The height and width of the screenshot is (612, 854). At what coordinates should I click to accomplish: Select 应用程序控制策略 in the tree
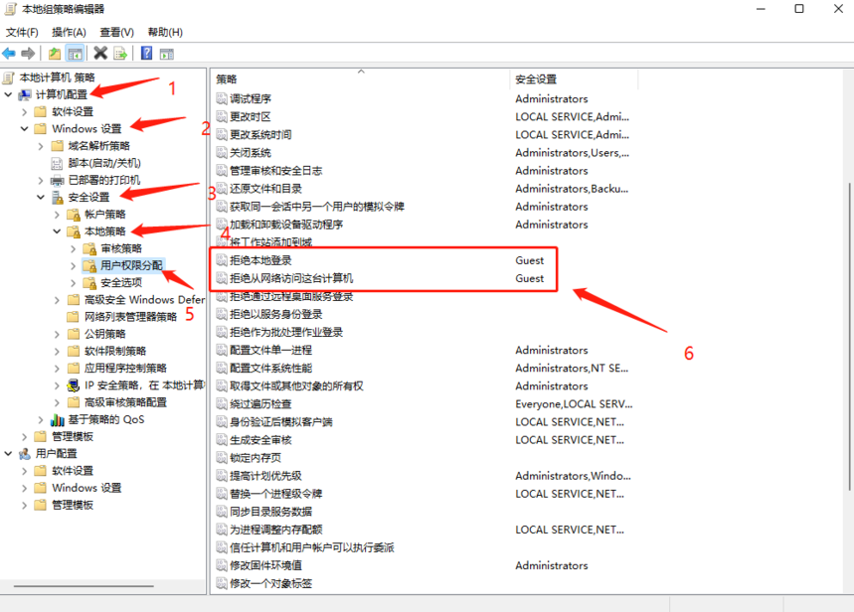(x=126, y=368)
